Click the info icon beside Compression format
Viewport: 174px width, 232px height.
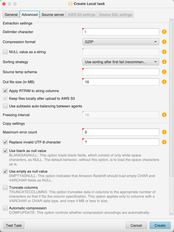coord(164,41)
